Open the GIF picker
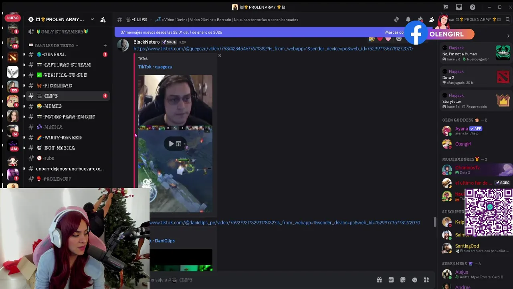The image size is (513, 289). click(391, 280)
